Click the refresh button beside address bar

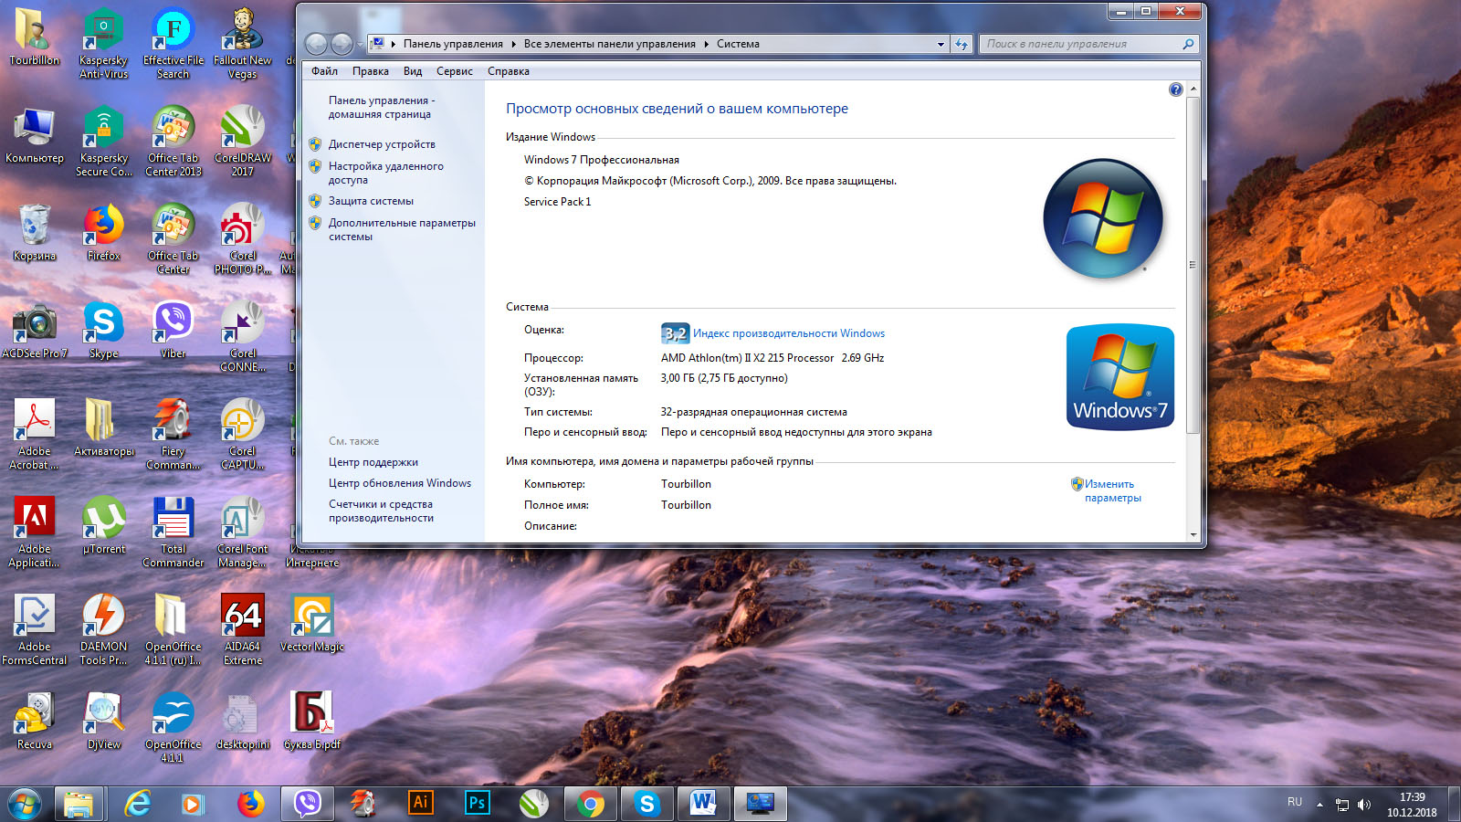point(961,44)
